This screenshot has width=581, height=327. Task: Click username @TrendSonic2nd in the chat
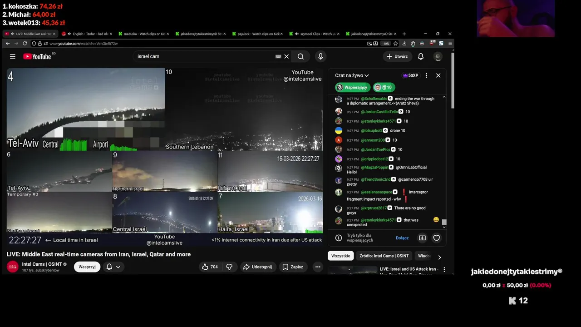point(376,180)
